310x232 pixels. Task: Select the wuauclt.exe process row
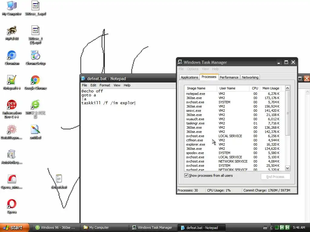click(x=234, y=119)
